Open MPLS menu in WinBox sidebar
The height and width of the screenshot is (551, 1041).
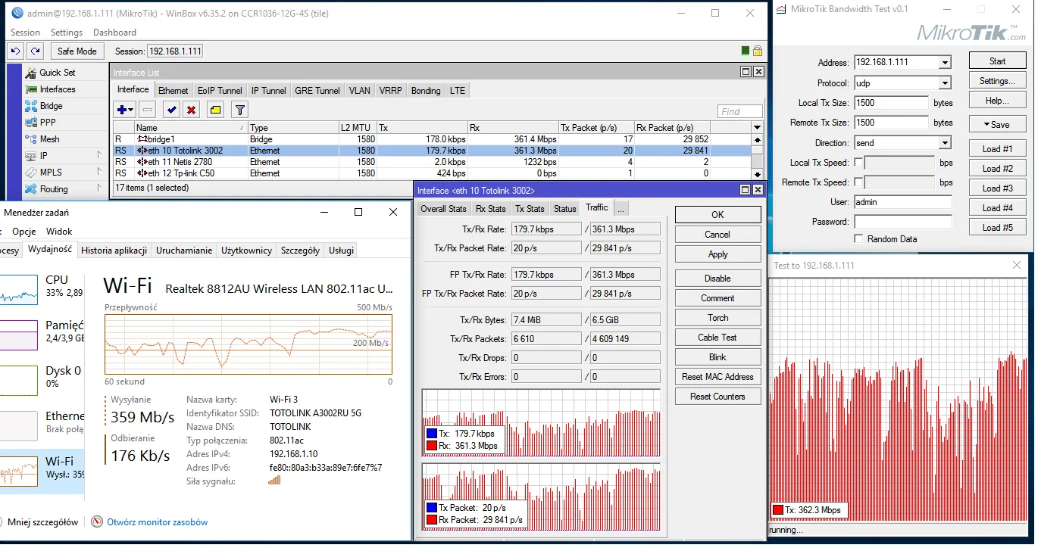(50, 173)
